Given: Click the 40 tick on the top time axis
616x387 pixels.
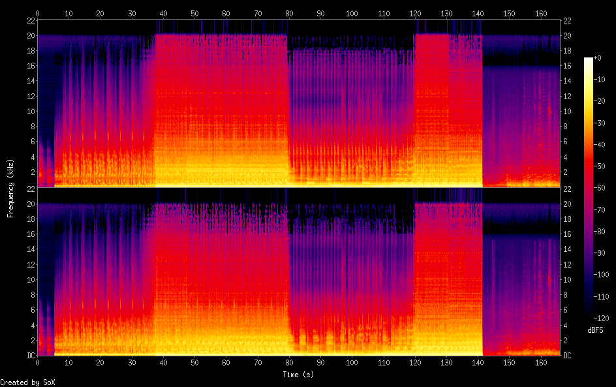Looking at the screenshot, I should 162,13.
